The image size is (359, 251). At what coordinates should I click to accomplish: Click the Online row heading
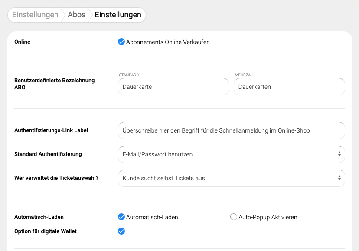click(x=23, y=42)
